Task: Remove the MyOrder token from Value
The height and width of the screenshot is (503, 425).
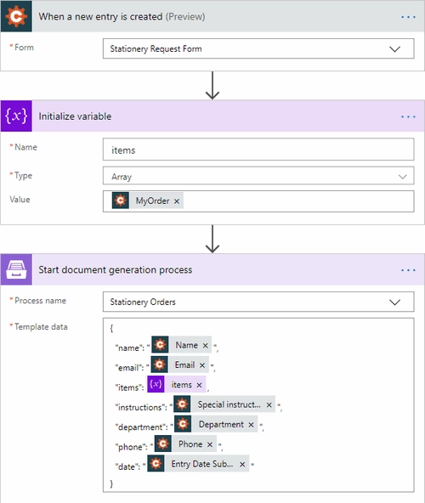Action: [177, 201]
